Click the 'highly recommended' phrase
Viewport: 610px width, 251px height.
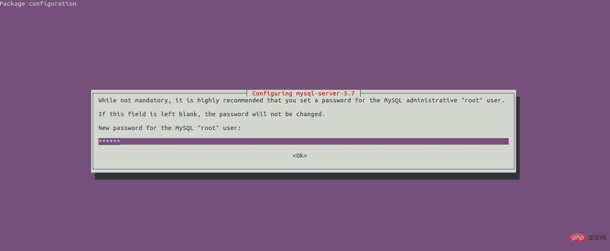(x=230, y=100)
